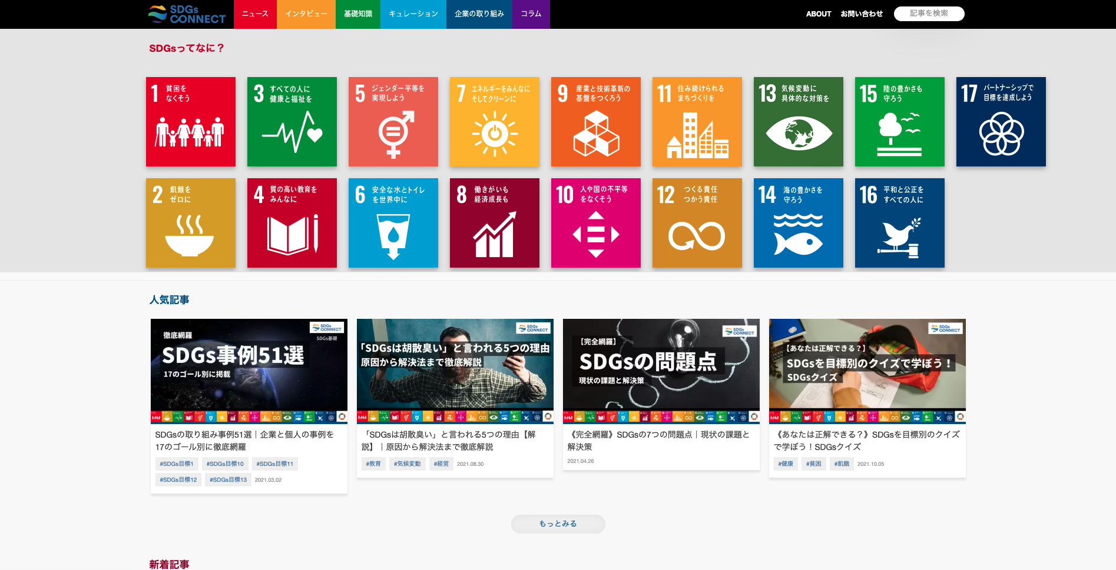The height and width of the screenshot is (570, 1116).
Task: Select the #教育 tag
Action: tap(373, 464)
